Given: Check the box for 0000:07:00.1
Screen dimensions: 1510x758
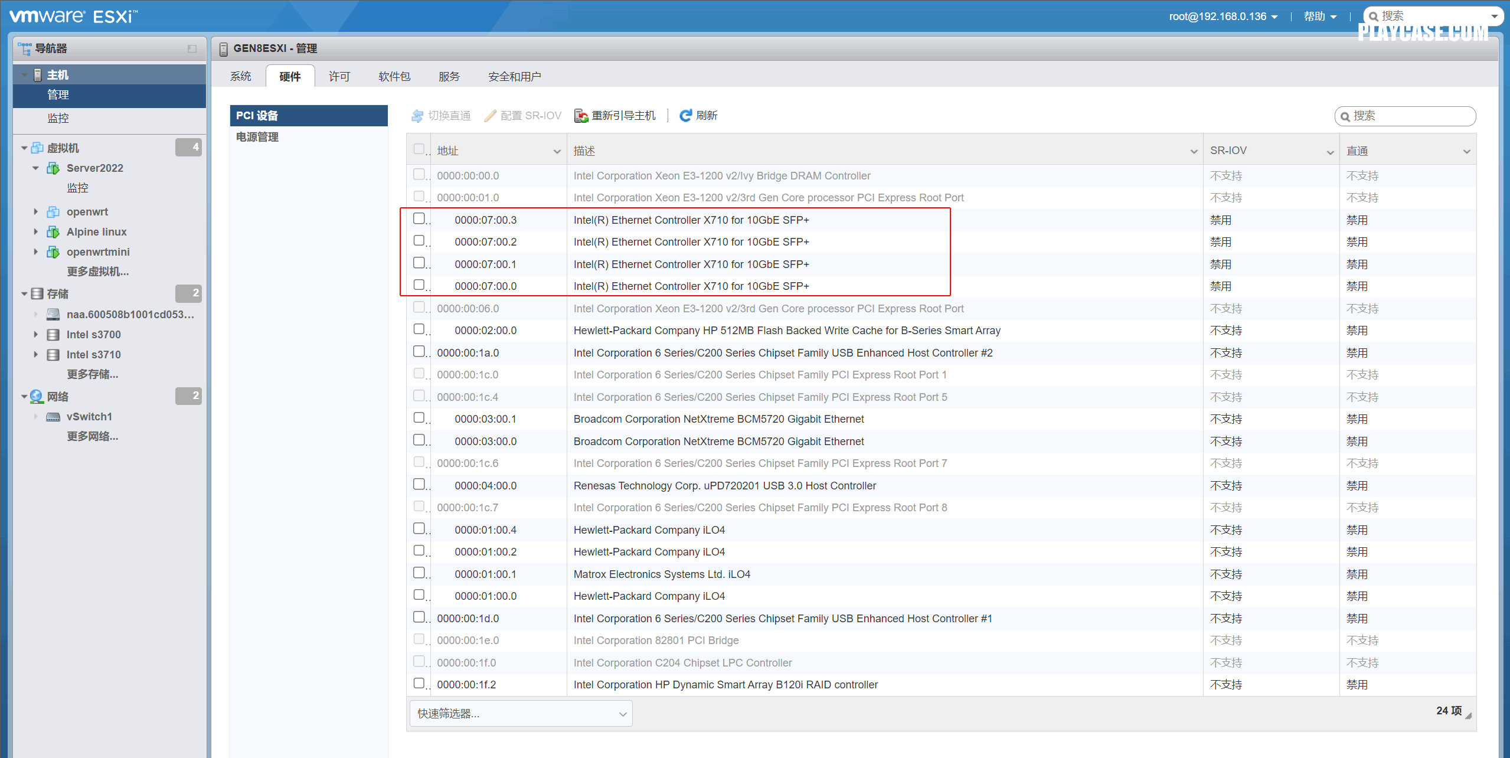Looking at the screenshot, I should (x=419, y=263).
